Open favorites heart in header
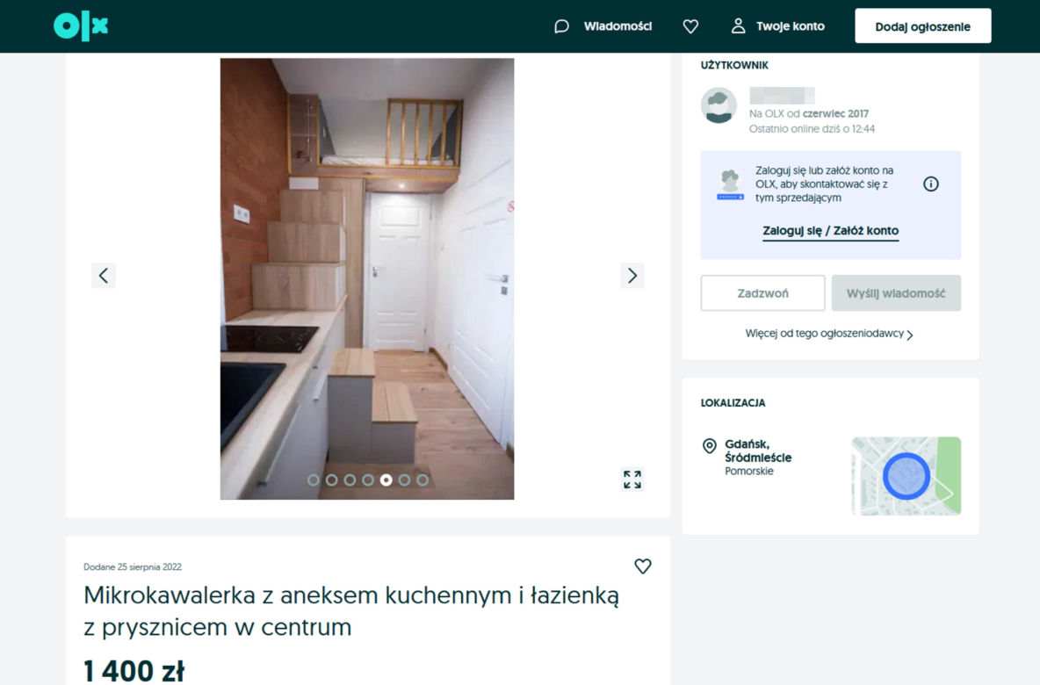 click(x=690, y=26)
